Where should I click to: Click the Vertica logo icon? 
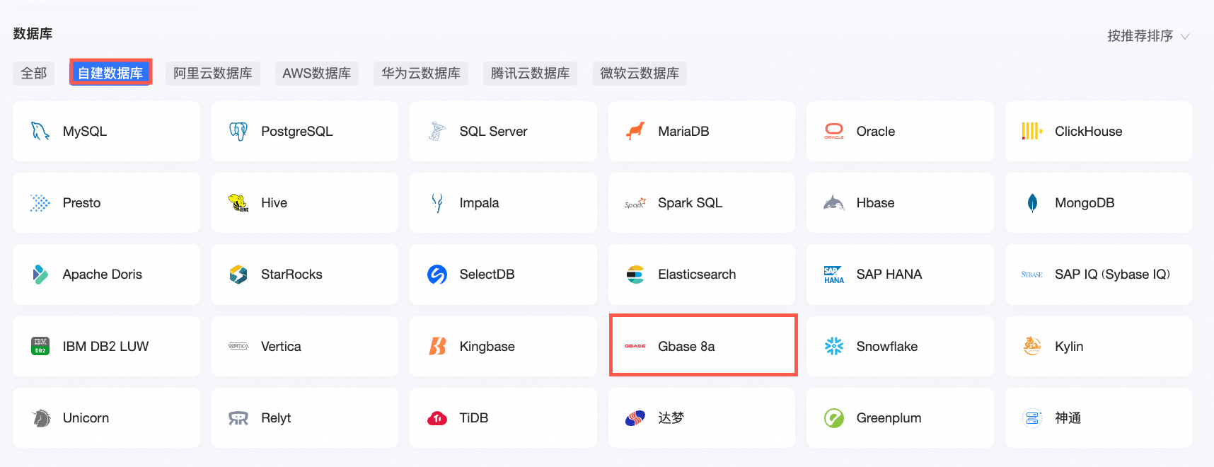point(238,346)
